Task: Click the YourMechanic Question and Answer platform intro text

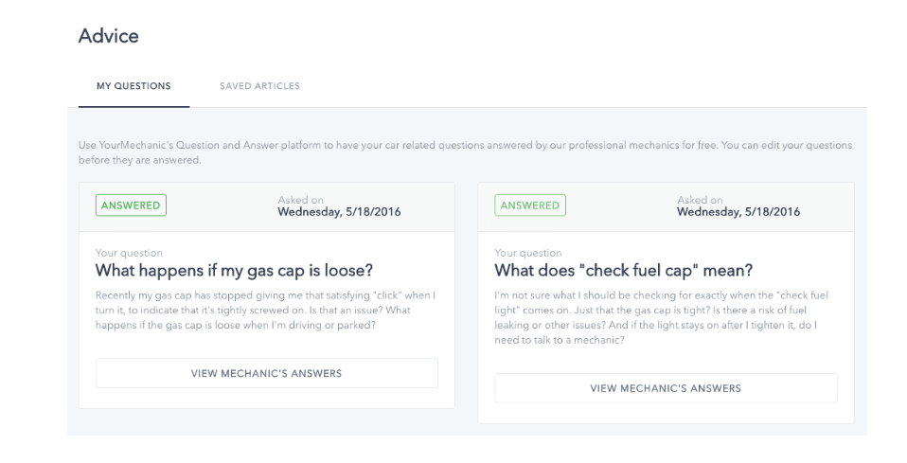Action: [x=465, y=152]
